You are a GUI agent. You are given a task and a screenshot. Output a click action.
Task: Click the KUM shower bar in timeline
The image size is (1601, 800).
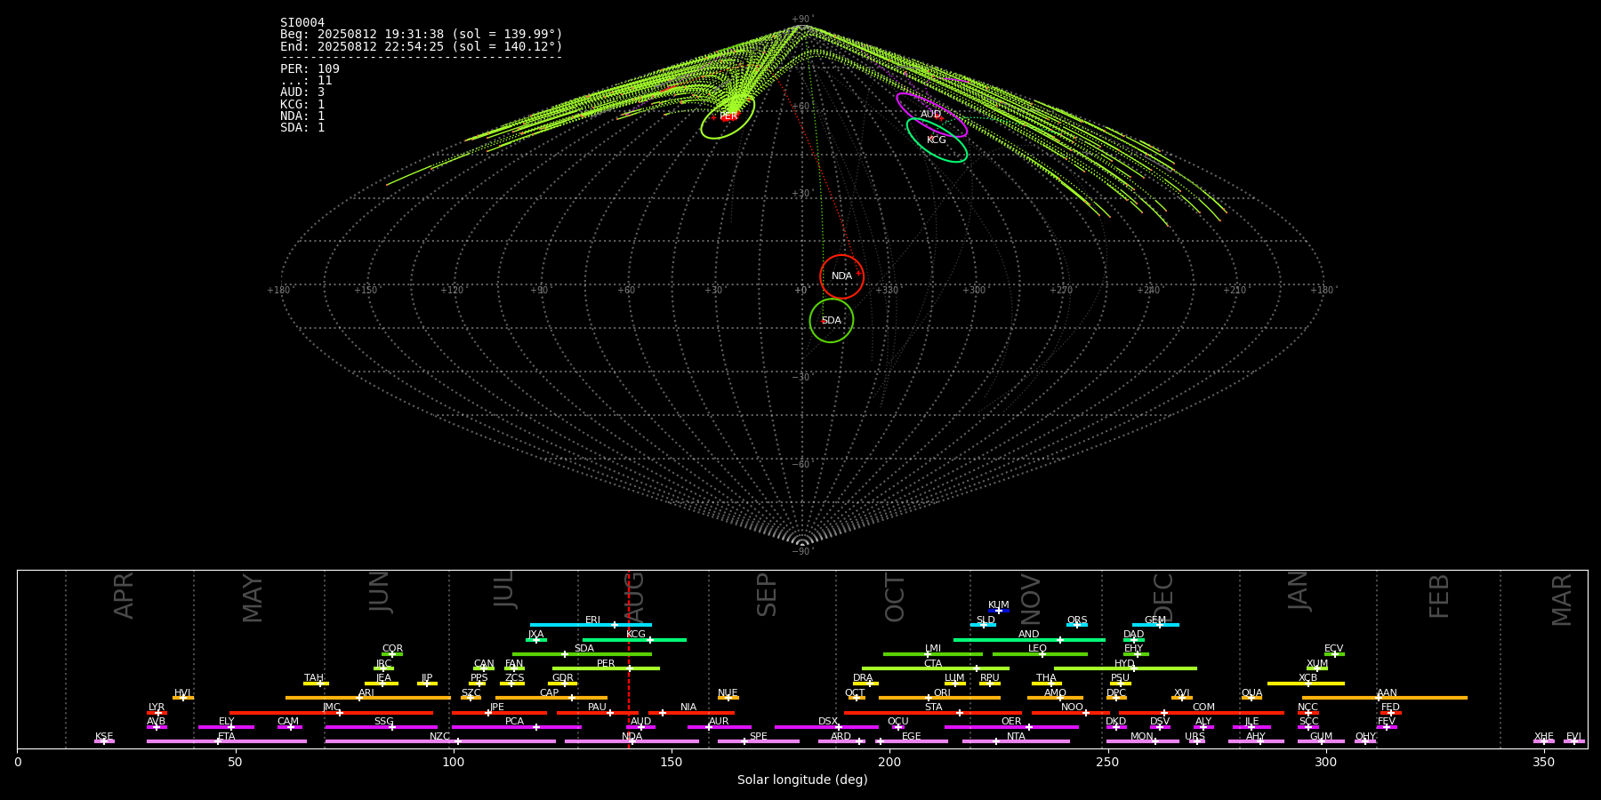(x=999, y=611)
